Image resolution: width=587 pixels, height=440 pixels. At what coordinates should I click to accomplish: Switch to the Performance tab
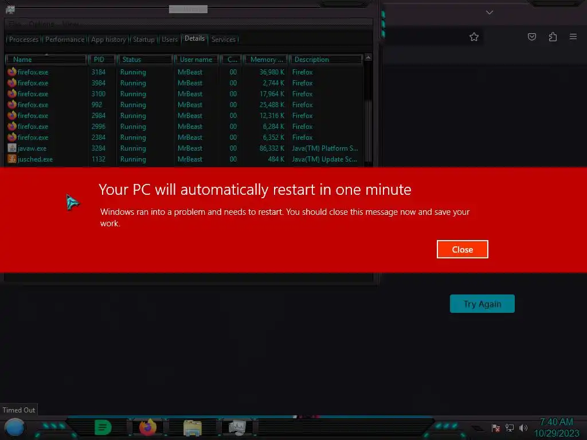click(65, 40)
